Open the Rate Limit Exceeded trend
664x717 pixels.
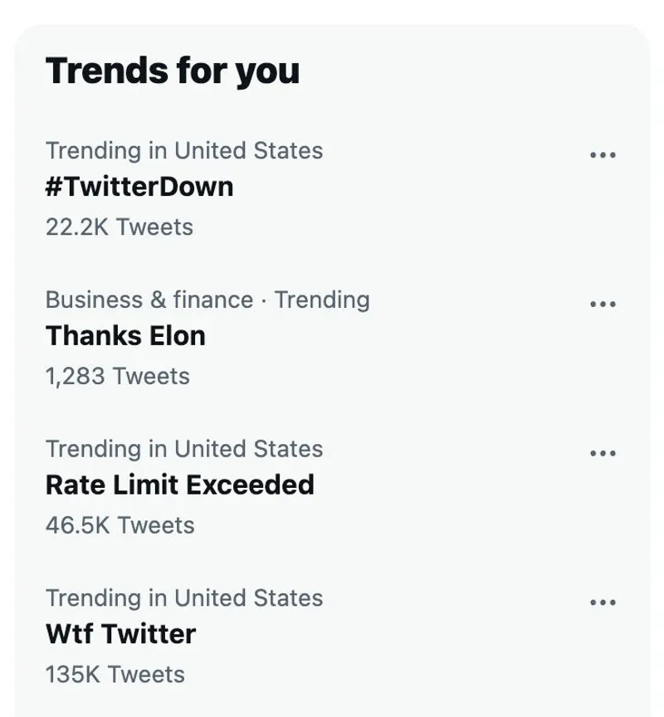point(180,485)
